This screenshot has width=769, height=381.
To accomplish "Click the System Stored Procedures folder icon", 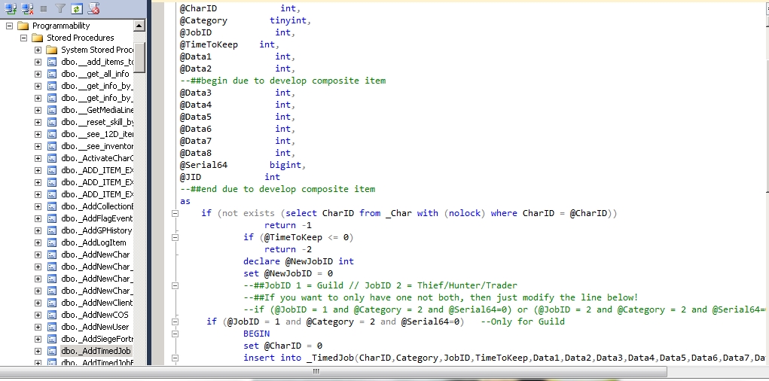I will [x=51, y=50].
